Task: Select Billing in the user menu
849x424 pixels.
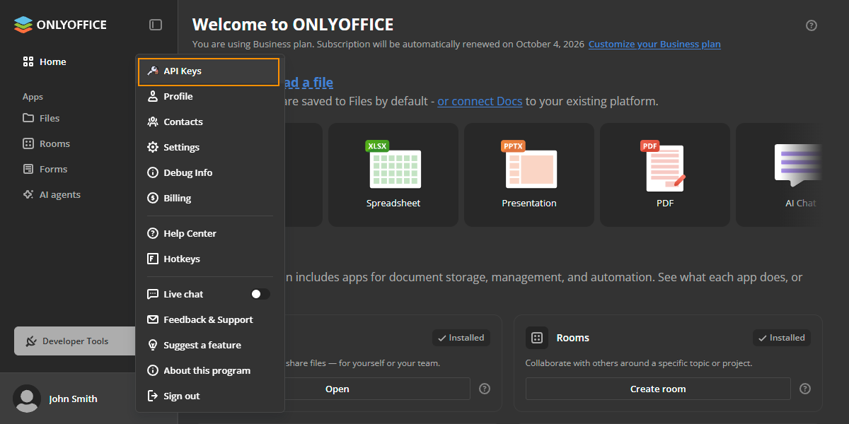Action: [x=209, y=198]
